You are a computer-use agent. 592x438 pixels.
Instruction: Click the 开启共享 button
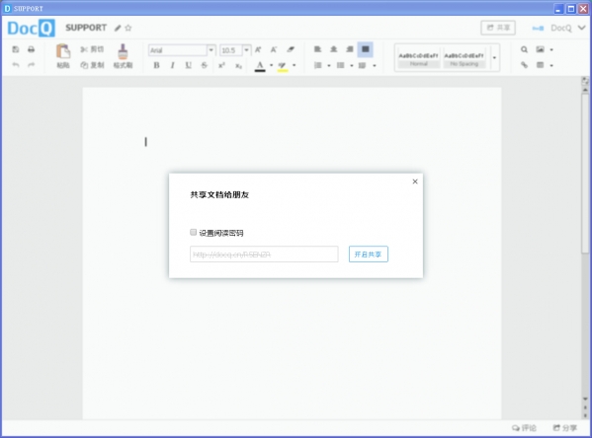pyautogui.click(x=368, y=255)
